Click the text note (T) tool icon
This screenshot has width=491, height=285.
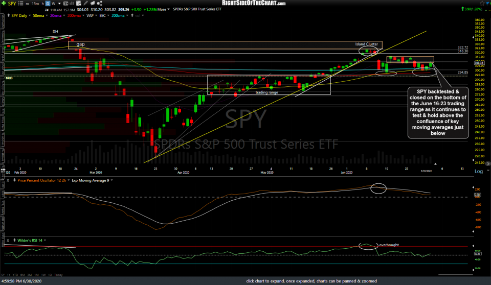pos(66,4)
